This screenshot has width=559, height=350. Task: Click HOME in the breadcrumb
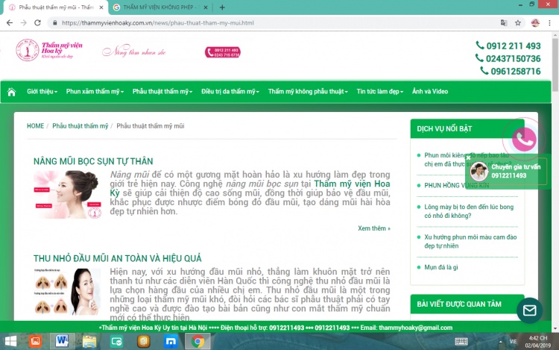click(35, 126)
